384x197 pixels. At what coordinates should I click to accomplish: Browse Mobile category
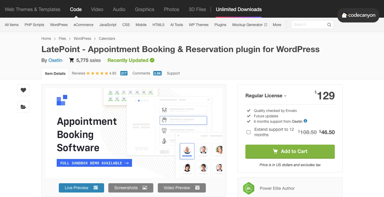point(141,25)
